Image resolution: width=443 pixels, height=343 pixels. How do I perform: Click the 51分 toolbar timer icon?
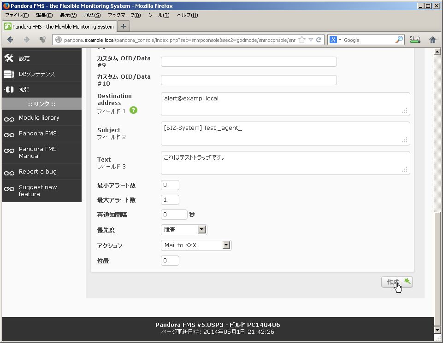click(x=415, y=40)
